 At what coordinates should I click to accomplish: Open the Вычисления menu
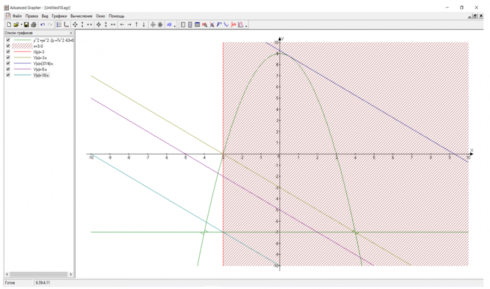click(x=81, y=16)
